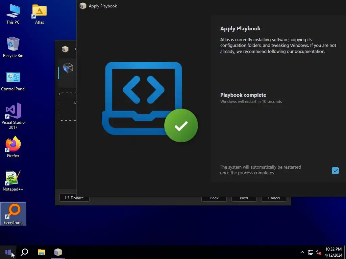Click the muted volume tray icon
The height and width of the screenshot is (259, 346).
point(318,252)
